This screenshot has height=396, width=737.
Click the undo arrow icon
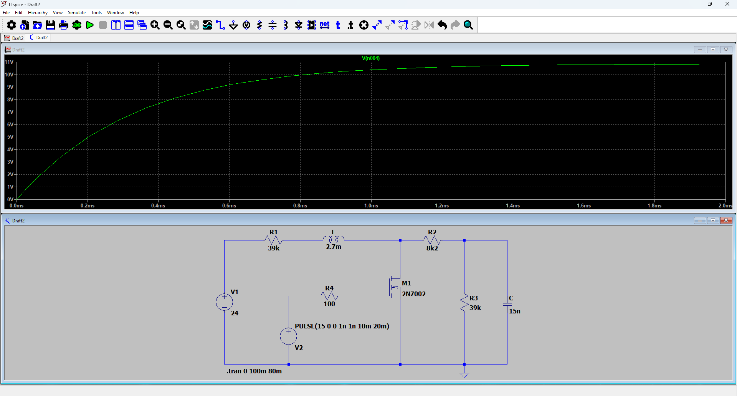point(442,25)
